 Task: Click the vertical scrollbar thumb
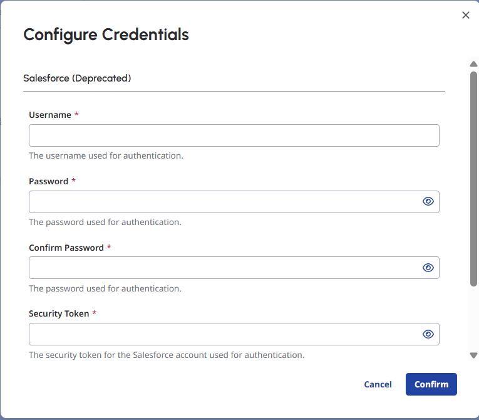(473, 179)
